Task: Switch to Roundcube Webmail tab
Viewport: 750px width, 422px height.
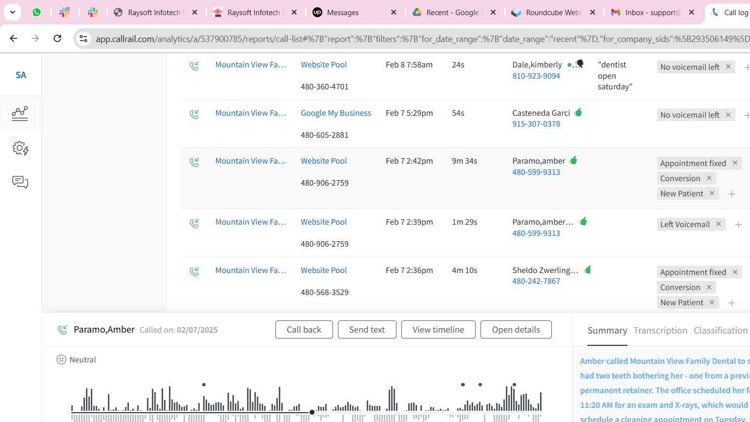Action: [553, 12]
